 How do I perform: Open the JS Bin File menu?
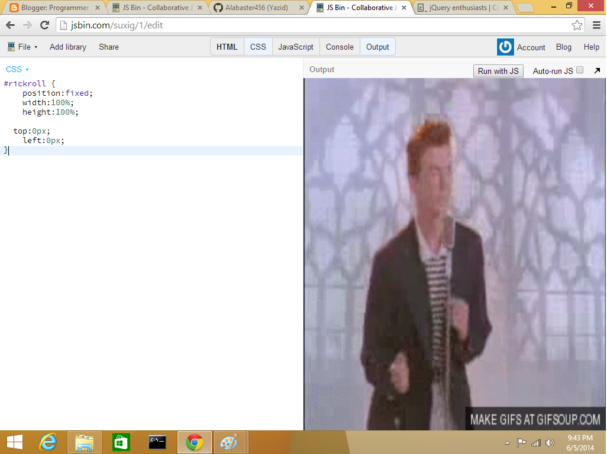tap(23, 47)
